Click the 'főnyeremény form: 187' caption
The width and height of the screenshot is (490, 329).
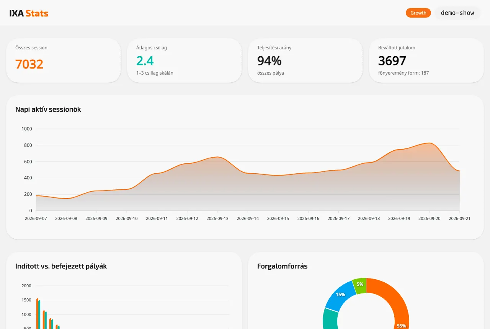[403, 73]
